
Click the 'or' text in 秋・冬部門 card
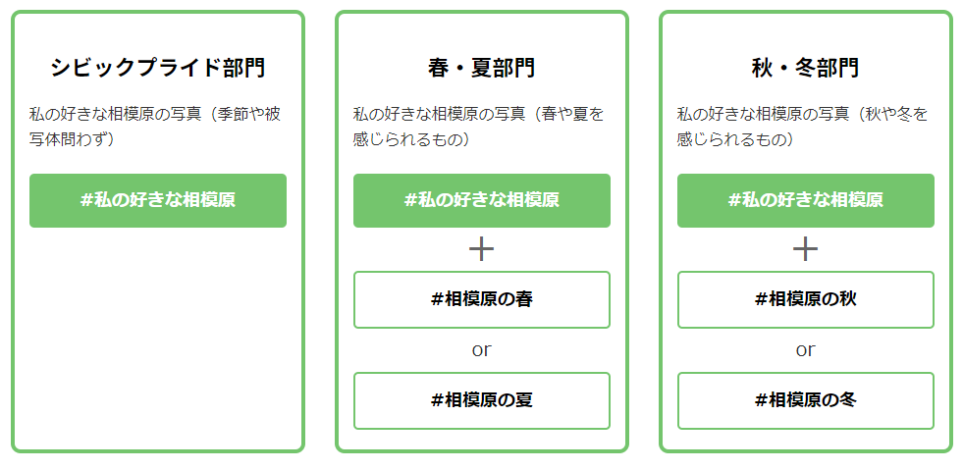(x=805, y=349)
